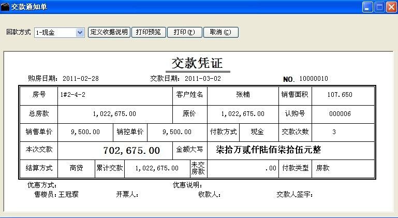Click the 金额大写 amount text
Screen dimensions: 398x218
pos(269,150)
